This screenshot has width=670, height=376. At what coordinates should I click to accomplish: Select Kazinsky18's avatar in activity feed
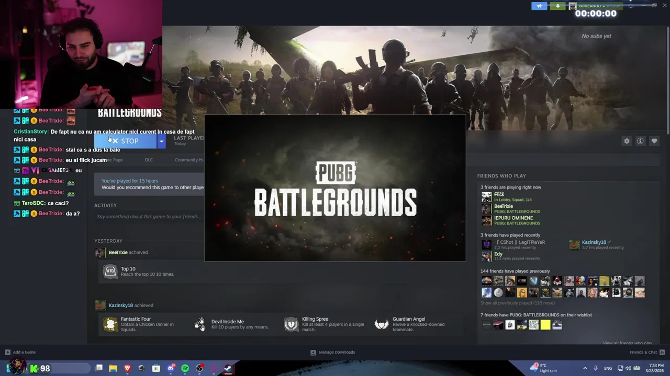click(x=100, y=305)
